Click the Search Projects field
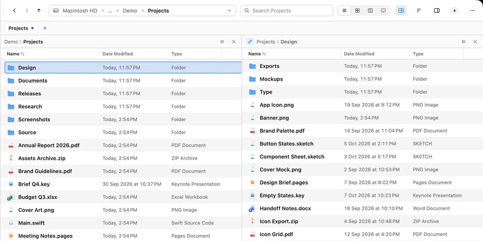Screen dimensions: 483x241 pos(287,10)
